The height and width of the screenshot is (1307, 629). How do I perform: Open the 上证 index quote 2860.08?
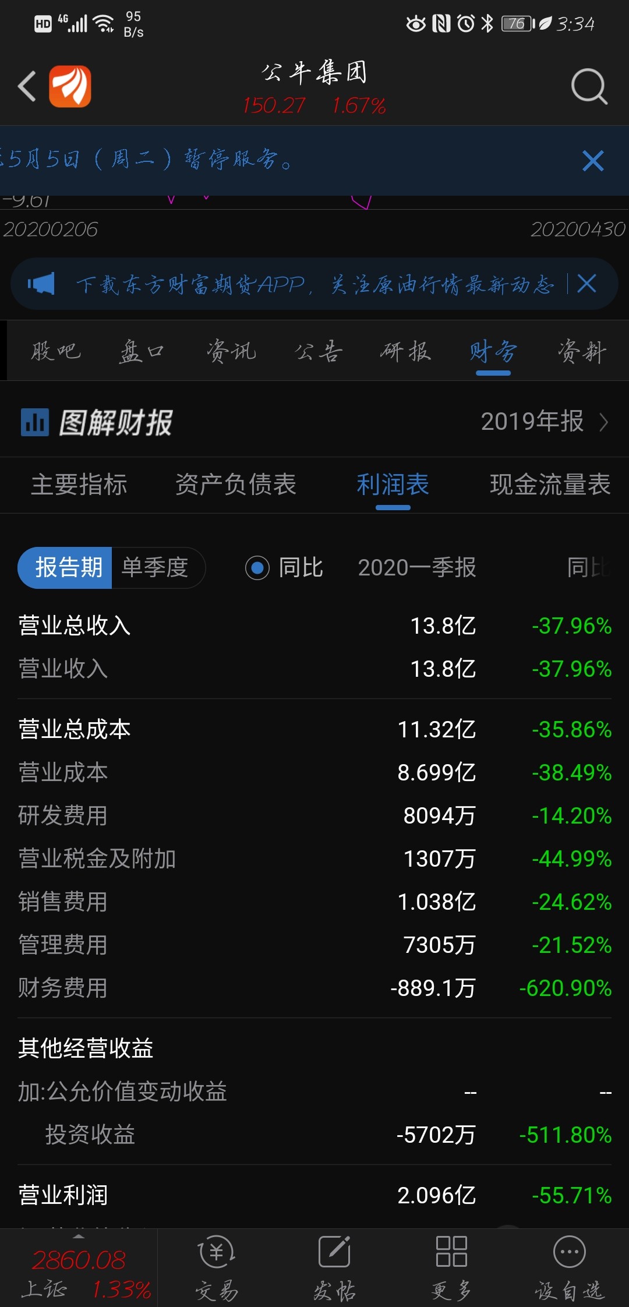tap(79, 1260)
